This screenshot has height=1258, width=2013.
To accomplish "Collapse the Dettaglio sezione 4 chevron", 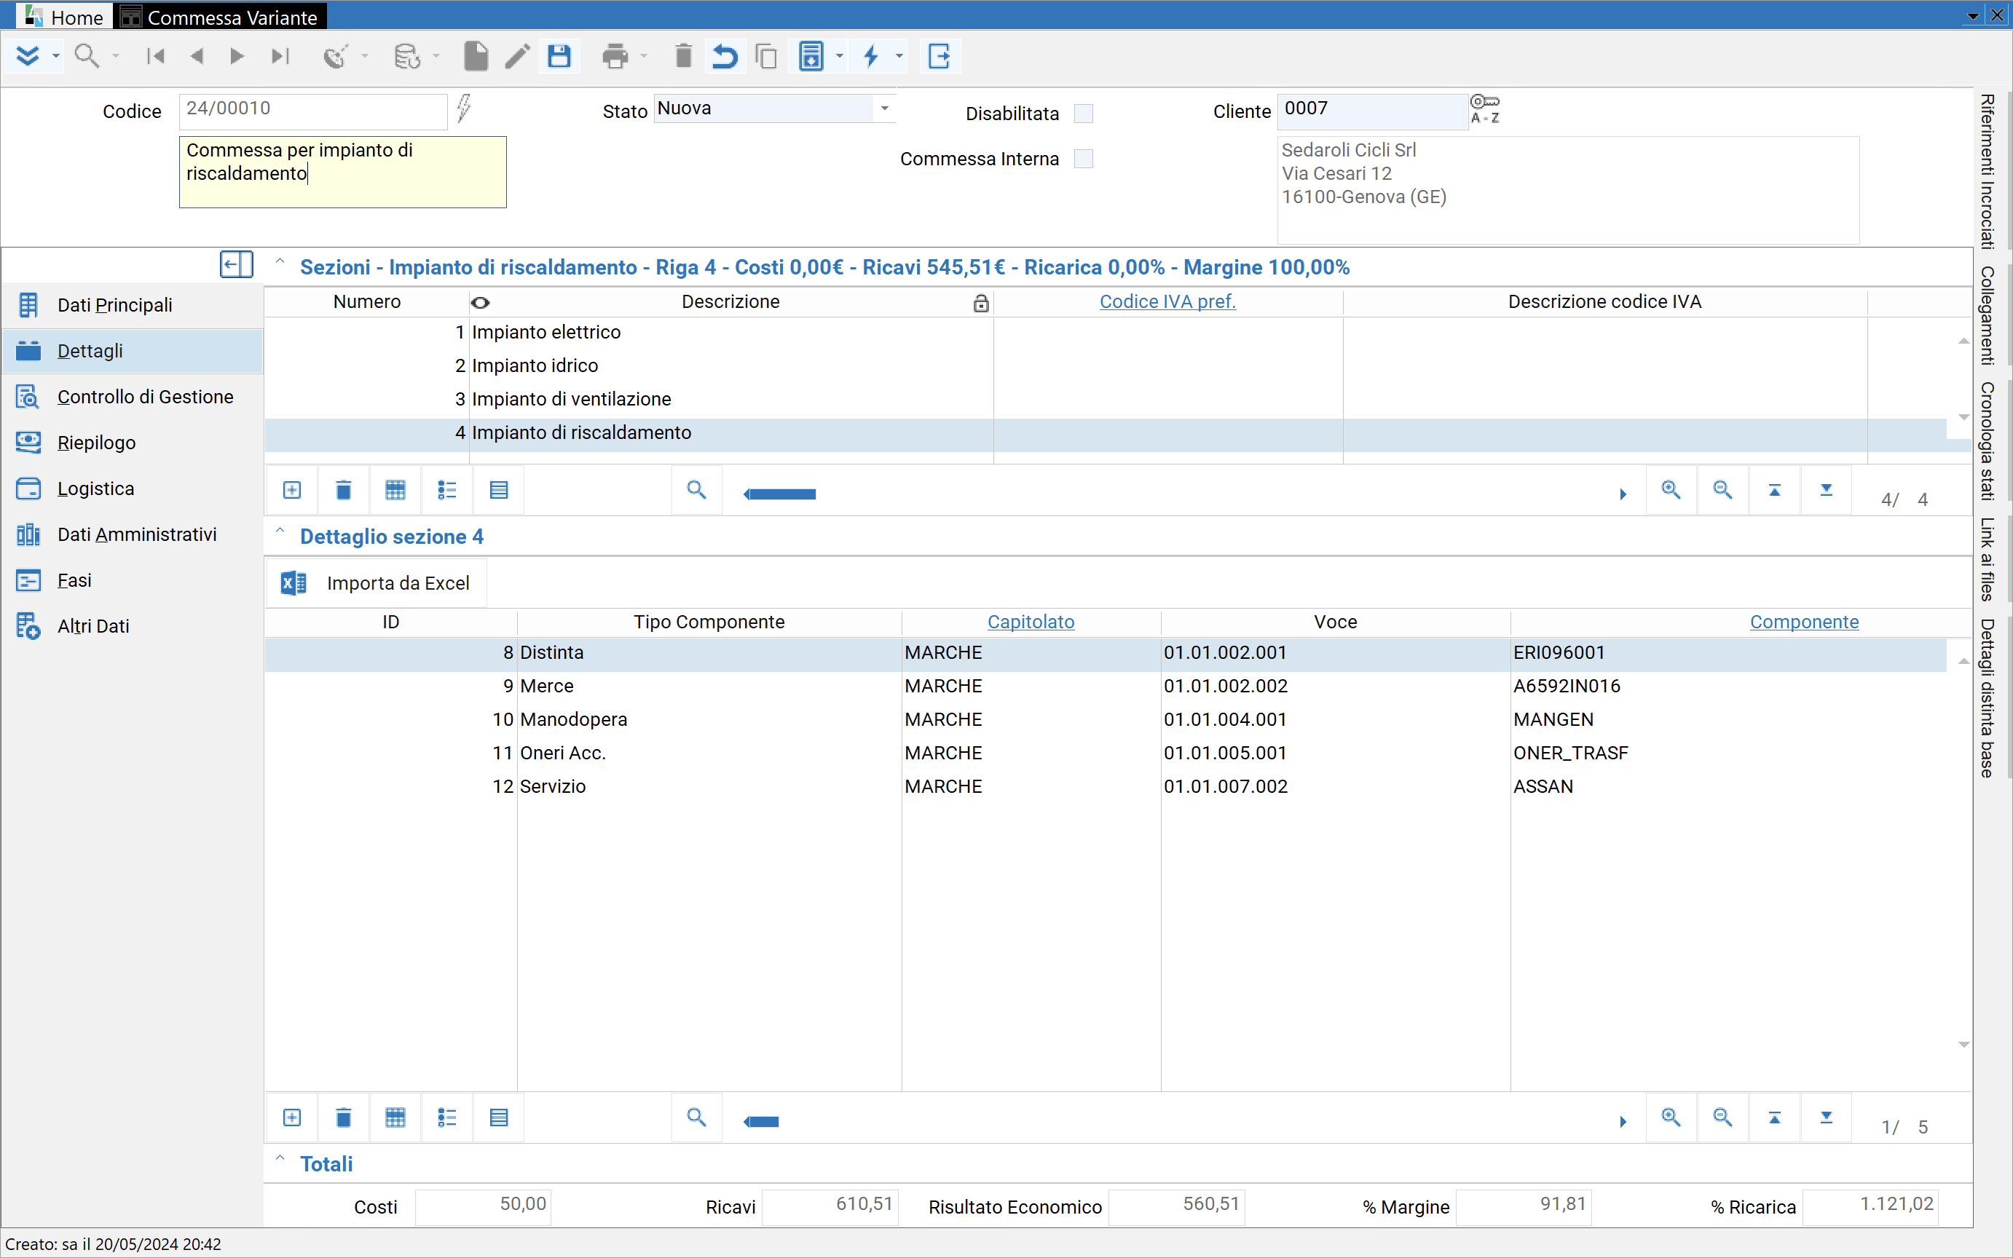I will click(x=280, y=532).
